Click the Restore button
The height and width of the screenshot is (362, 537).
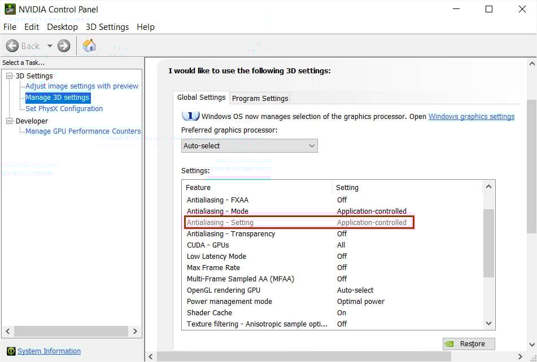(x=469, y=344)
